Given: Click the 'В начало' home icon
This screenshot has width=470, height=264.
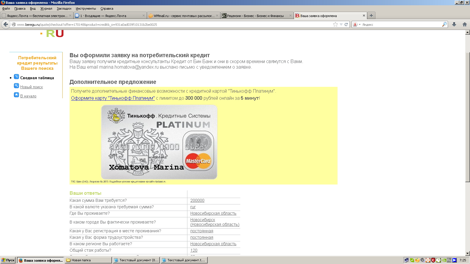Looking at the screenshot, I should click(16, 95).
